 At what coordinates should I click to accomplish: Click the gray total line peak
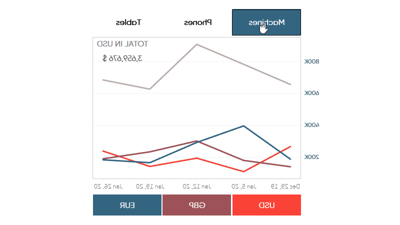pyautogui.click(x=196, y=44)
